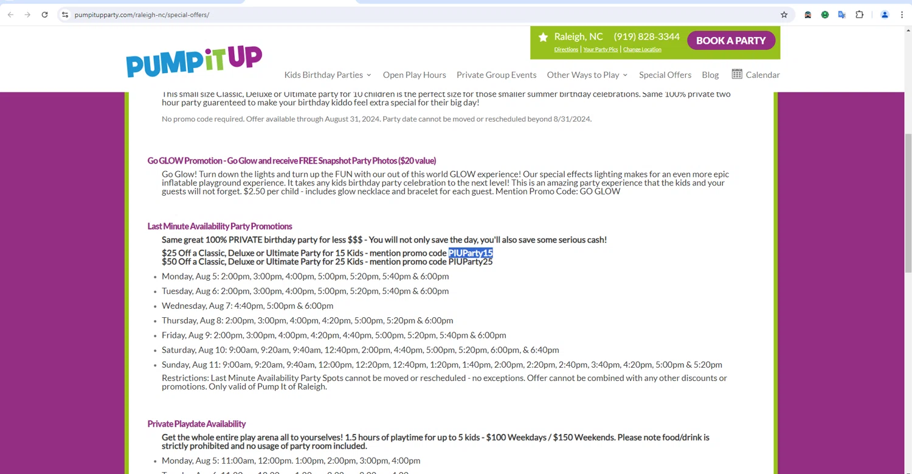
Task: Expand the Other Ways to Play menu
Action: pos(587,75)
